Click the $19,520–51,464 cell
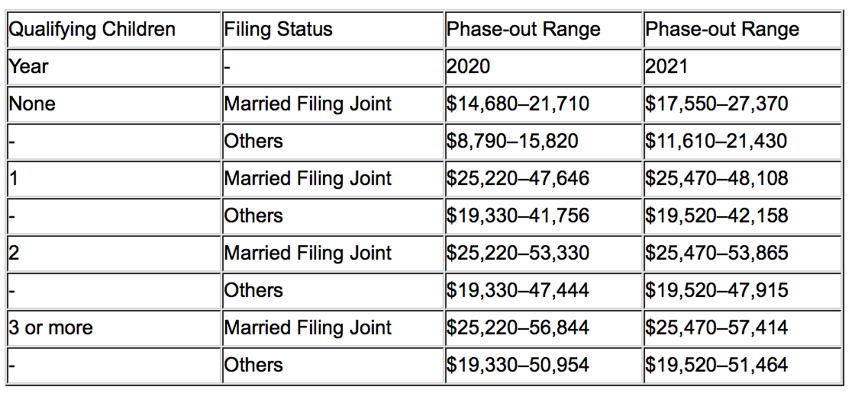Screen dimensions: 855x396 click(x=742, y=365)
